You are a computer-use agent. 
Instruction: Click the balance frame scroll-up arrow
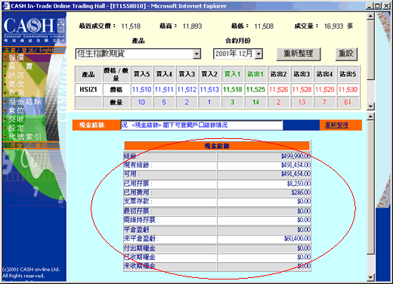pos(370,116)
